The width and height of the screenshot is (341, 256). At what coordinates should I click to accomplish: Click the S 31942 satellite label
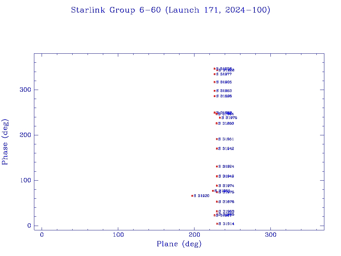[x=226, y=149]
